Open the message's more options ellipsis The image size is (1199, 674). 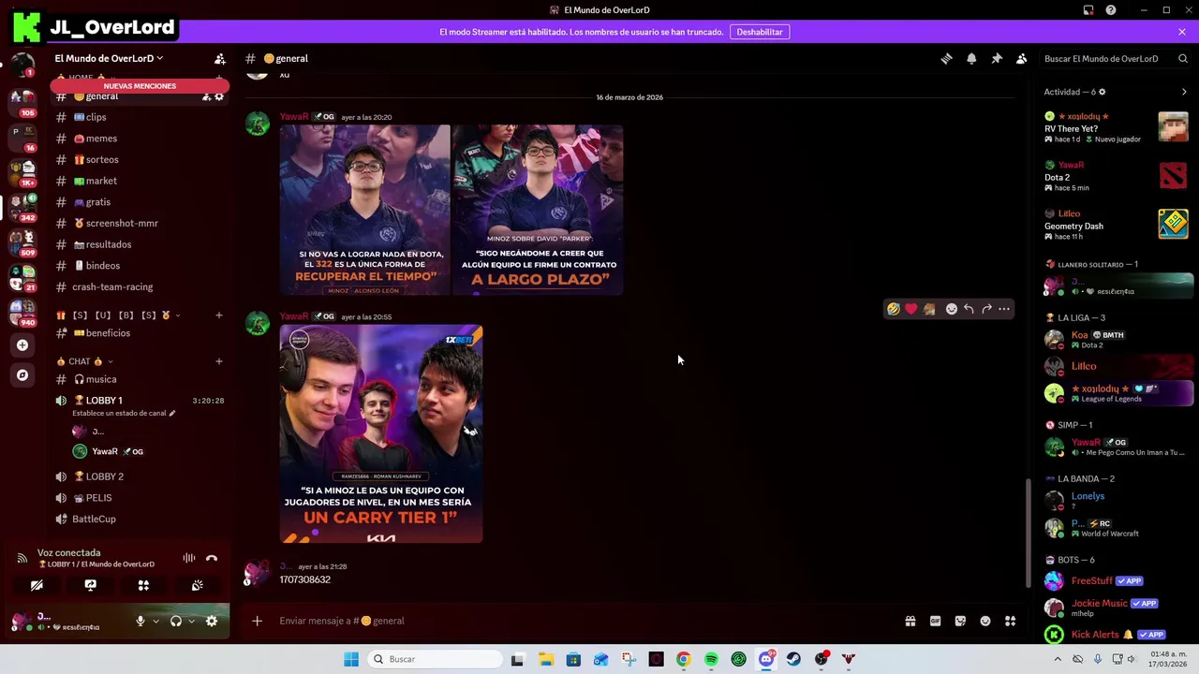pos(1004,309)
